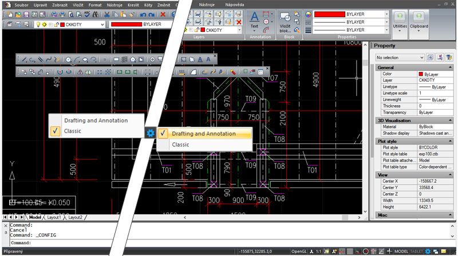Click the New drawing icon in the toolbar

[x=10, y=14]
